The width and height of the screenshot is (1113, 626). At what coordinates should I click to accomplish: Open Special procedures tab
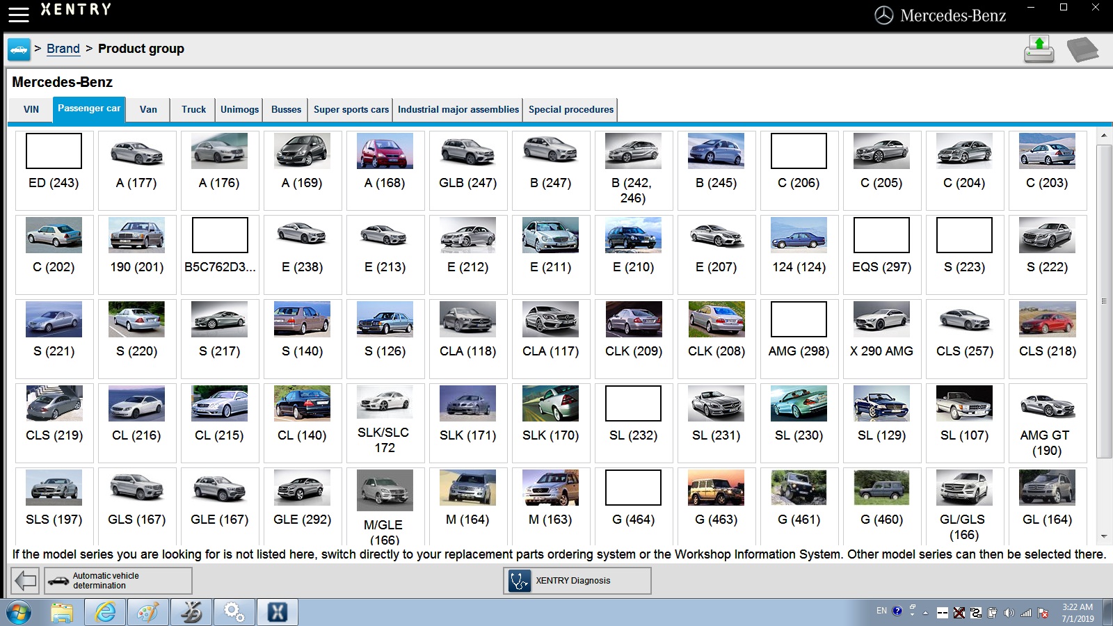(571, 109)
